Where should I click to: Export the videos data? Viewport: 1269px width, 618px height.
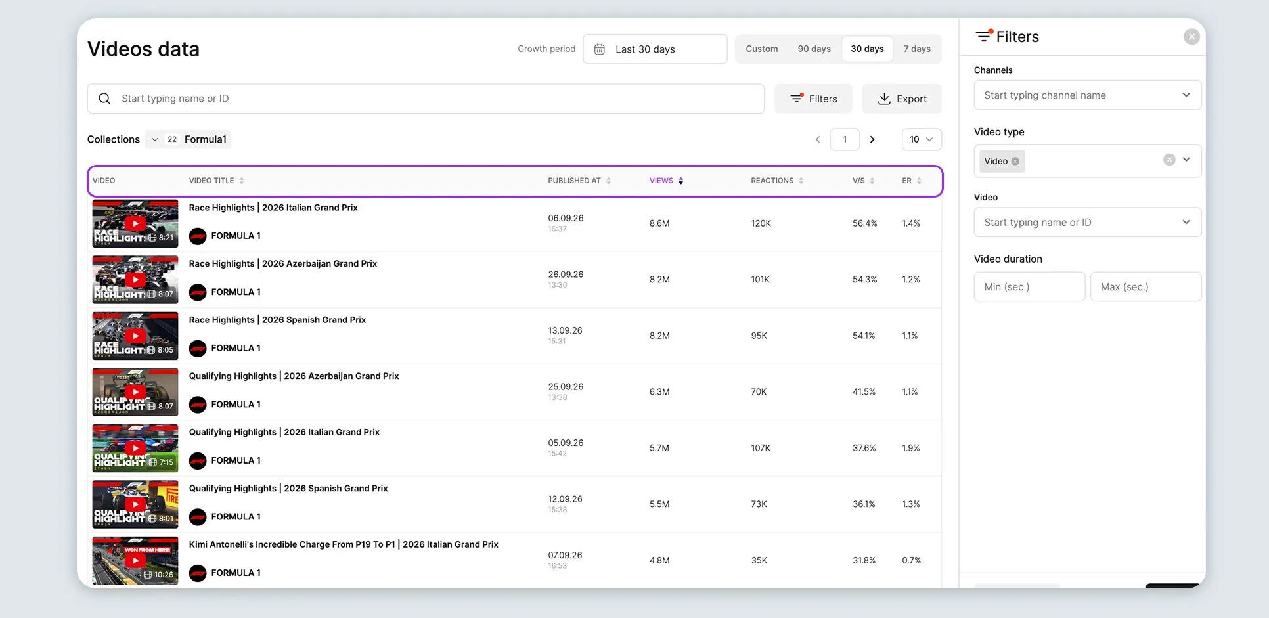pyautogui.click(x=902, y=99)
